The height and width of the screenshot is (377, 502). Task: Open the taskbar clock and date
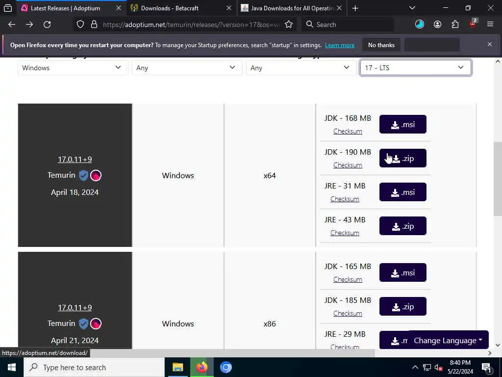coord(460,367)
